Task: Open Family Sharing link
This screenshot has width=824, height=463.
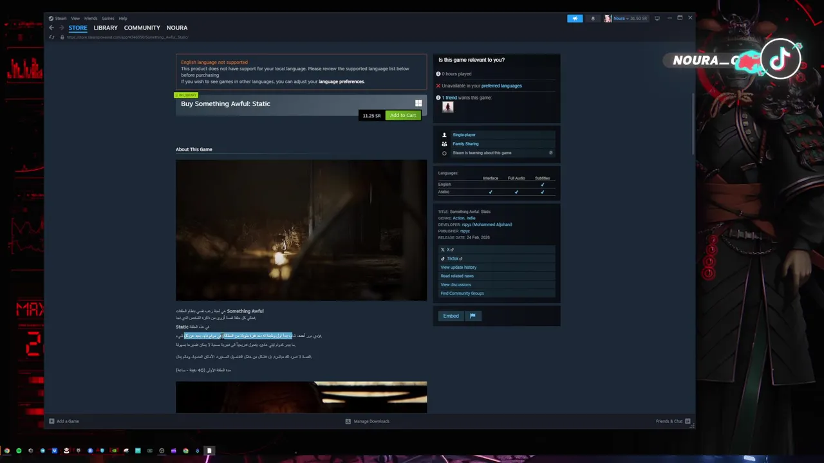Action: 465,144
